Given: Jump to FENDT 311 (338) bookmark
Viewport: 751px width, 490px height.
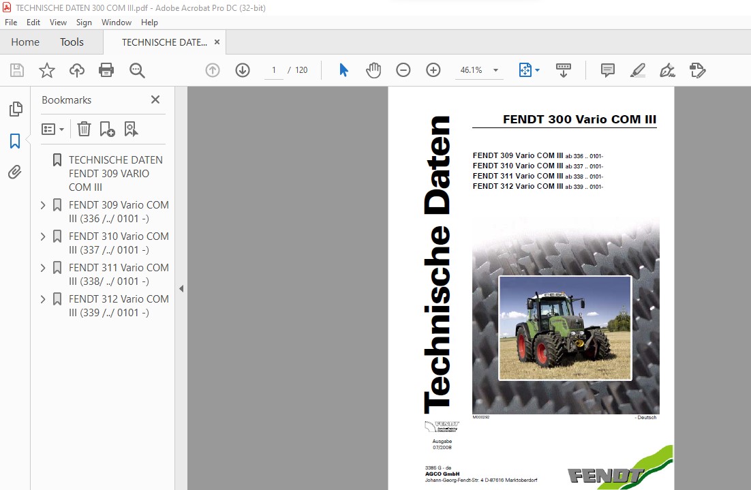Looking at the screenshot, I should [x=119, y=275].
